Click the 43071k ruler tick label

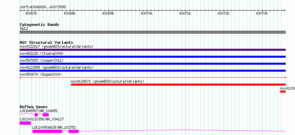(185, 13)
